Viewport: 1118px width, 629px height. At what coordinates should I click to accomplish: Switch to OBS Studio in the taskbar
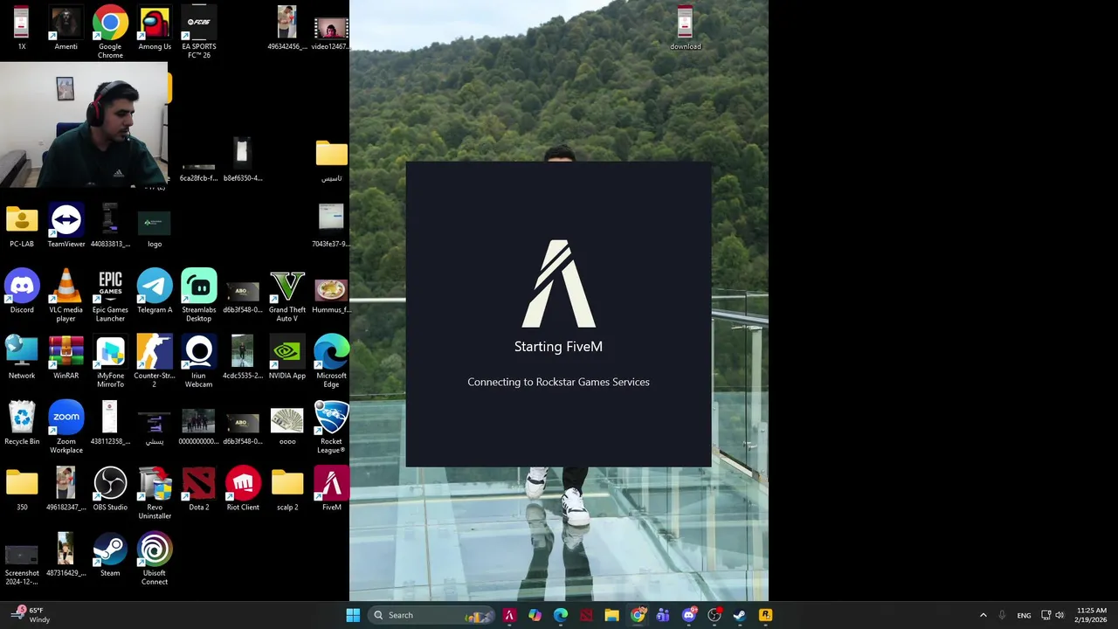[714, 615]
